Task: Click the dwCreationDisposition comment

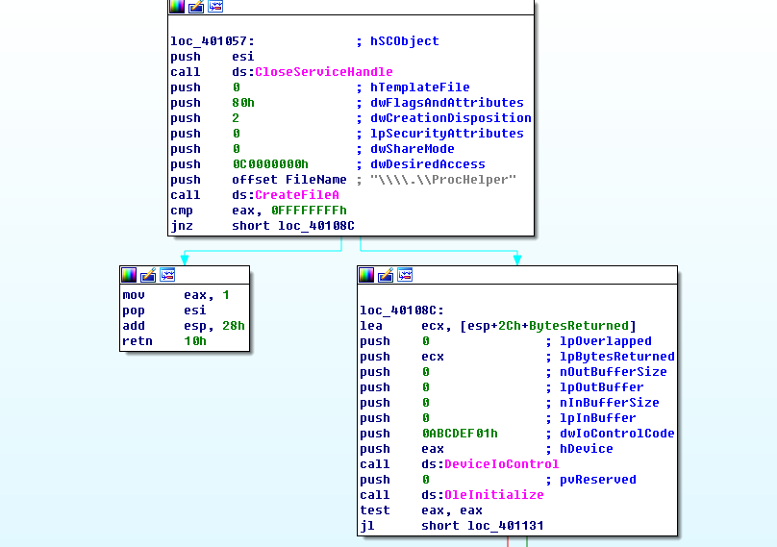Action: (451, 118)
